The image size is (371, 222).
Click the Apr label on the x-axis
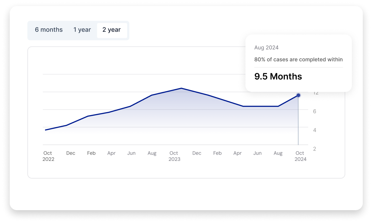pos(111,153)
